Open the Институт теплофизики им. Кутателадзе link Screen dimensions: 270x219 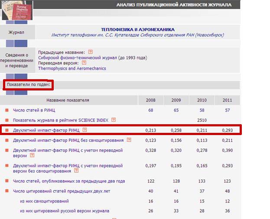click(x=138, y=35)
